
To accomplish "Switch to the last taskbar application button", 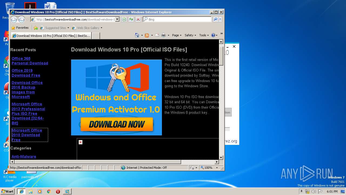I will tap(67, 191).
